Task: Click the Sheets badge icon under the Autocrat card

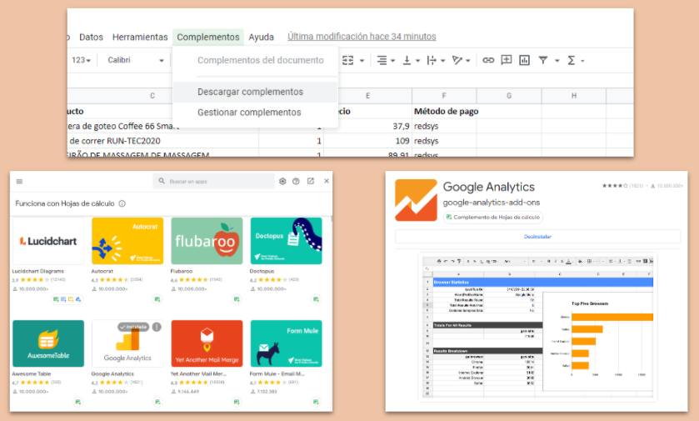Action: click(157, 299)
